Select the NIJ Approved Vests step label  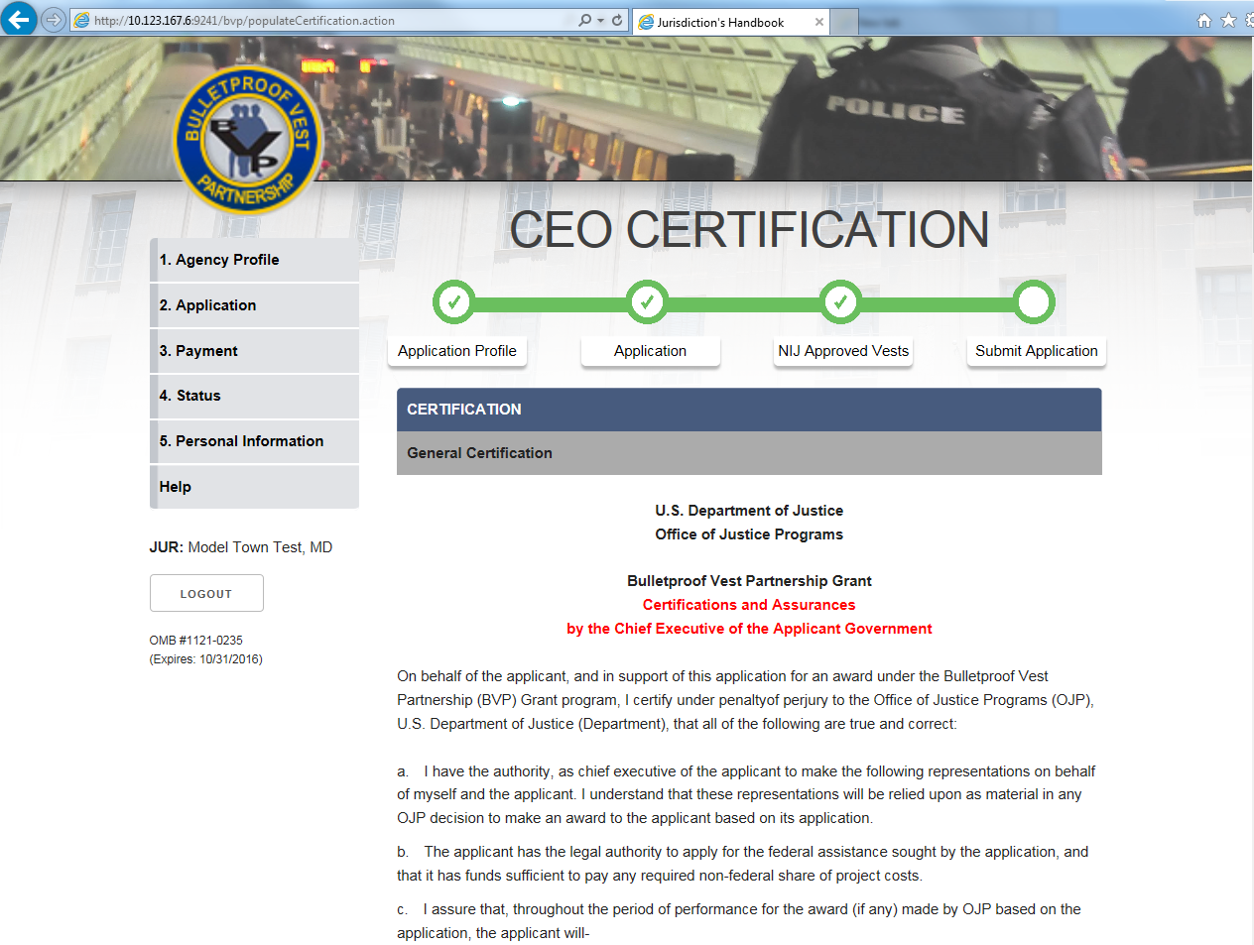tap(843, 351)
